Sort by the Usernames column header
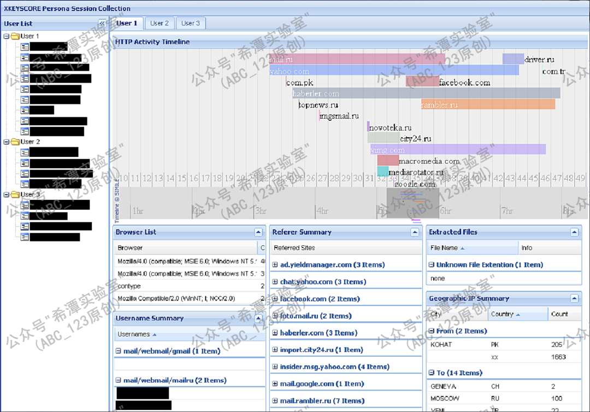The width and height of the screenshot is (590, 412). point(190,334)
